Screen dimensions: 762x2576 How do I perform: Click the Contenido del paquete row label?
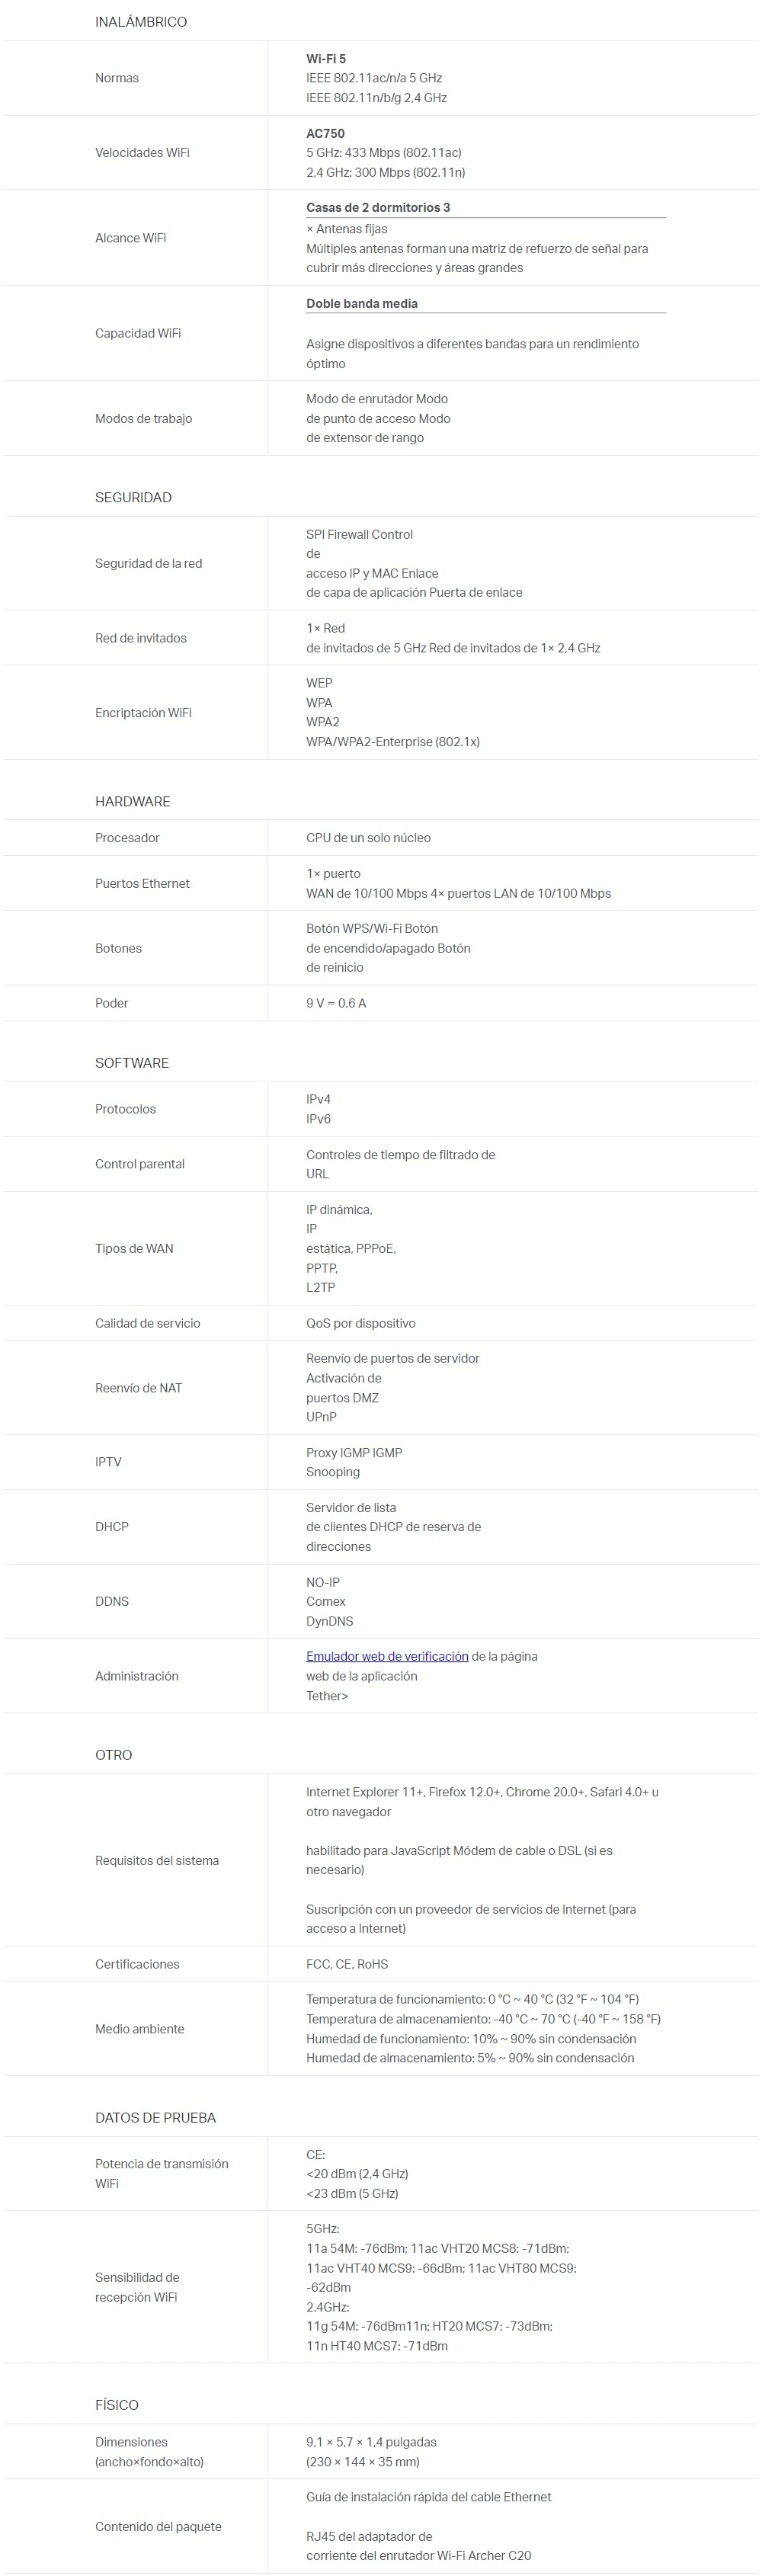point(158,2527)
